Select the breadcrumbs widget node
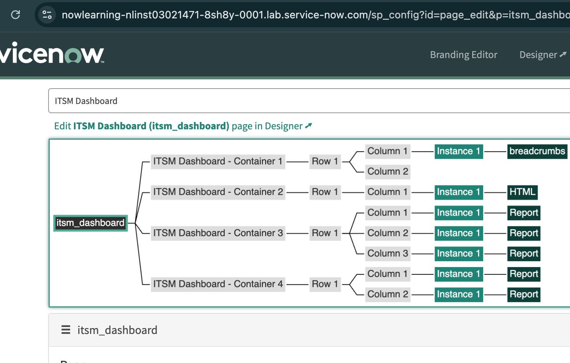570x363 pixels. click(x=537, y=151)
